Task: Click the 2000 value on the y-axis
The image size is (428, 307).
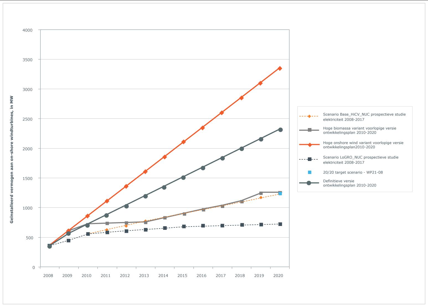Action: (27, 149)
